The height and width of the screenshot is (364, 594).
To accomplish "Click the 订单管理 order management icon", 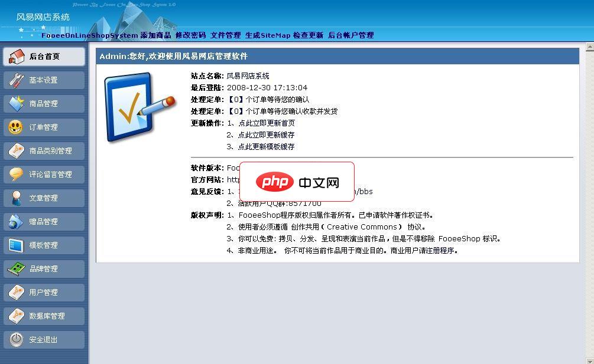I will click(15, 127).
